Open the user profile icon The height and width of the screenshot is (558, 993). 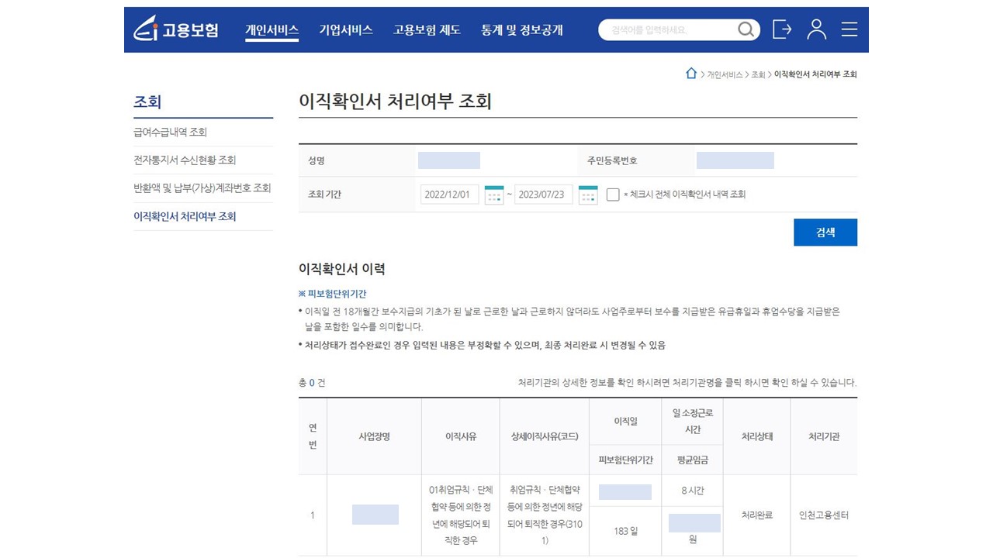coord(816,29)
